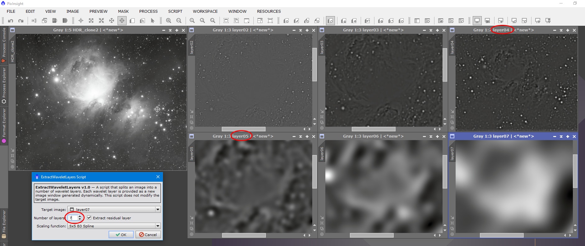The image size is (585, 246).
Task: Click the Undo arrow in the toolbar
Action: (x=11, y=21)
